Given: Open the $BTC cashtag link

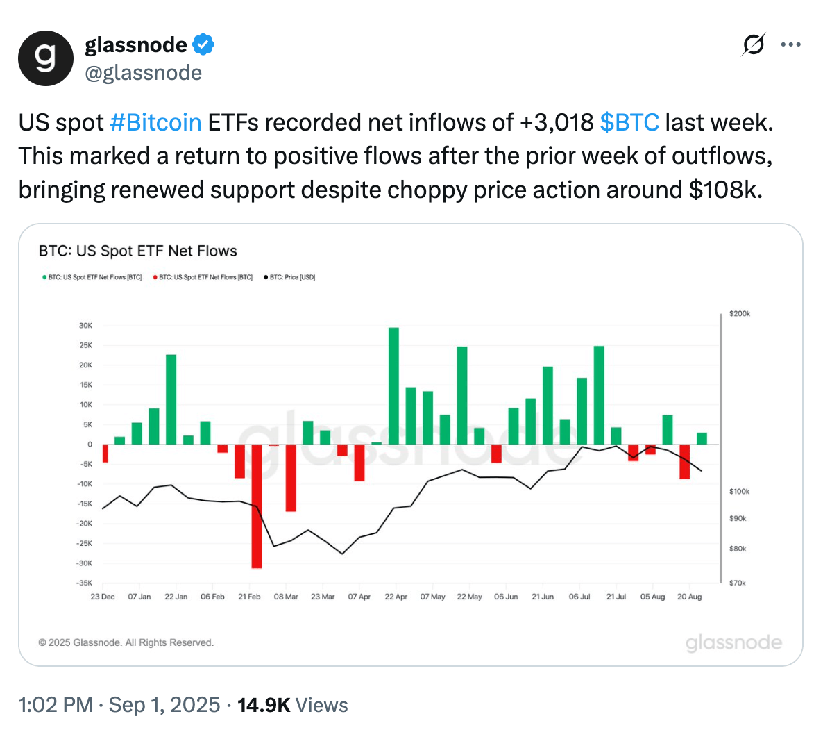Looking at the screenshot, I should [629, 122].
